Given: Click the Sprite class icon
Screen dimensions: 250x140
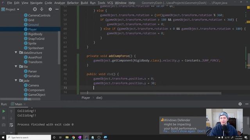Looking at the screenshot, I should tap(26, 43).
